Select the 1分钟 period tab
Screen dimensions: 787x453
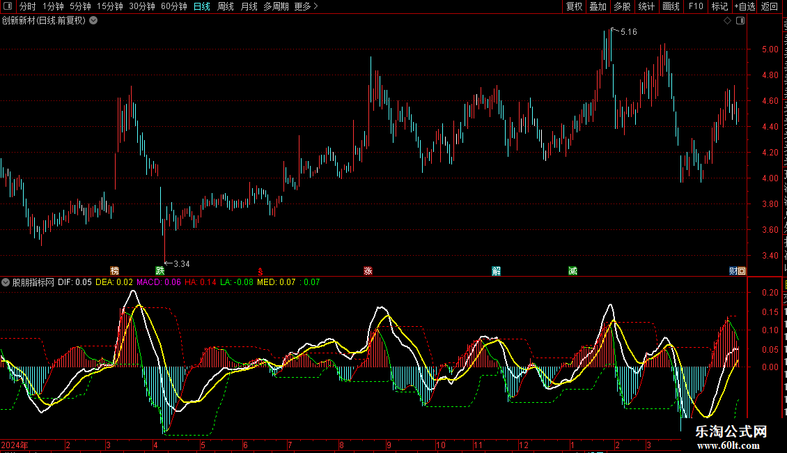pos(53,6)
